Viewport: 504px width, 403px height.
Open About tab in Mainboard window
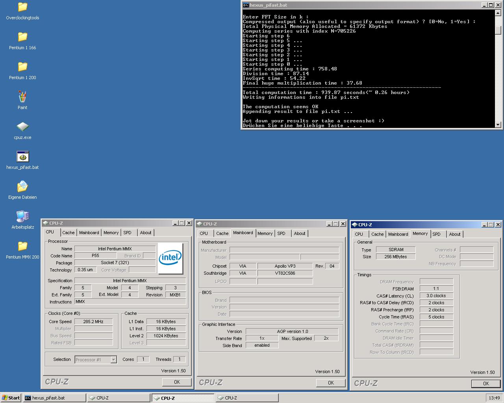pos(300,233)
